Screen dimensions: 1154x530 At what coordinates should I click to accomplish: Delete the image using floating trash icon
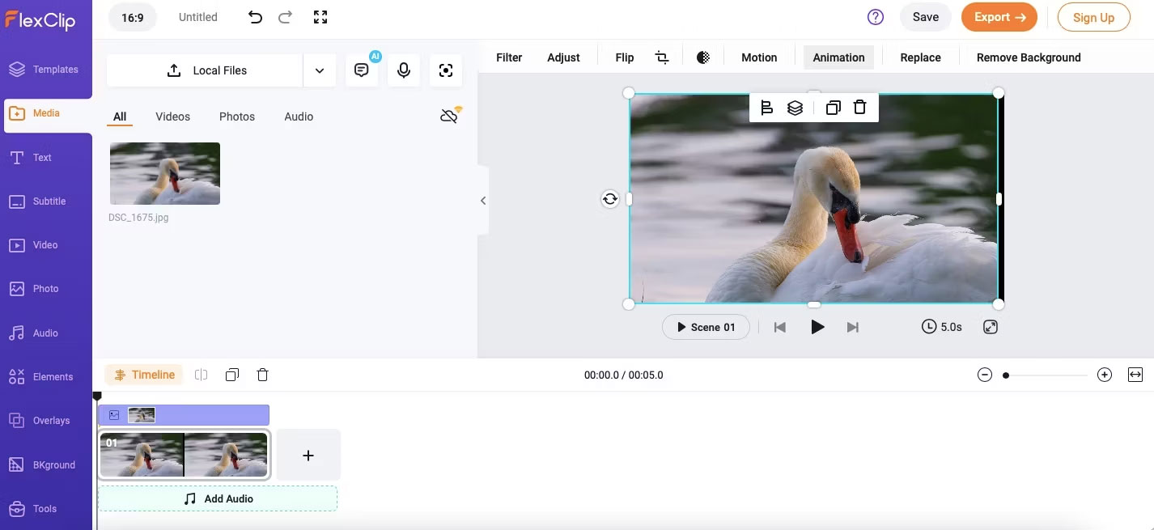coord(859,108)
